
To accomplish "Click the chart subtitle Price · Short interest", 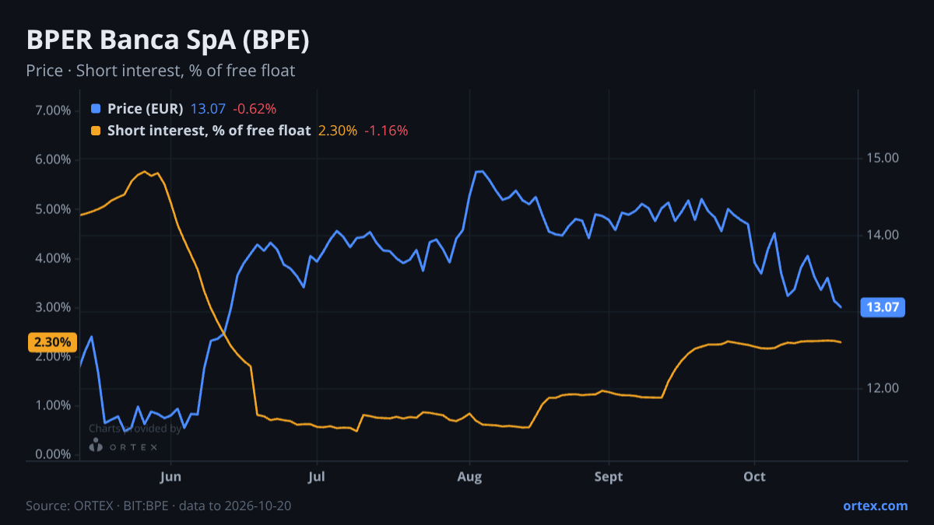I will 160,71.
